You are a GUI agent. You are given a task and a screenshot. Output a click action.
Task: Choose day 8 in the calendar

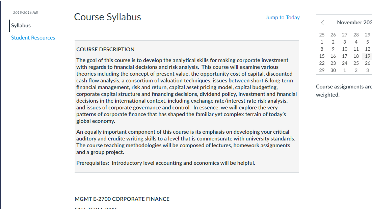(322, 49)
